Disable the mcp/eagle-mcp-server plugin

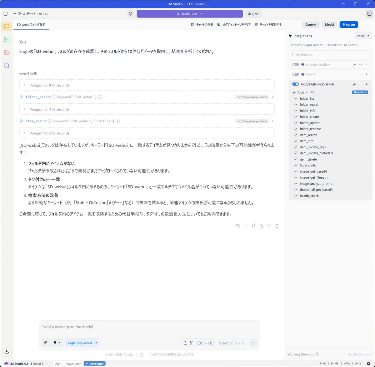point(295,84)
